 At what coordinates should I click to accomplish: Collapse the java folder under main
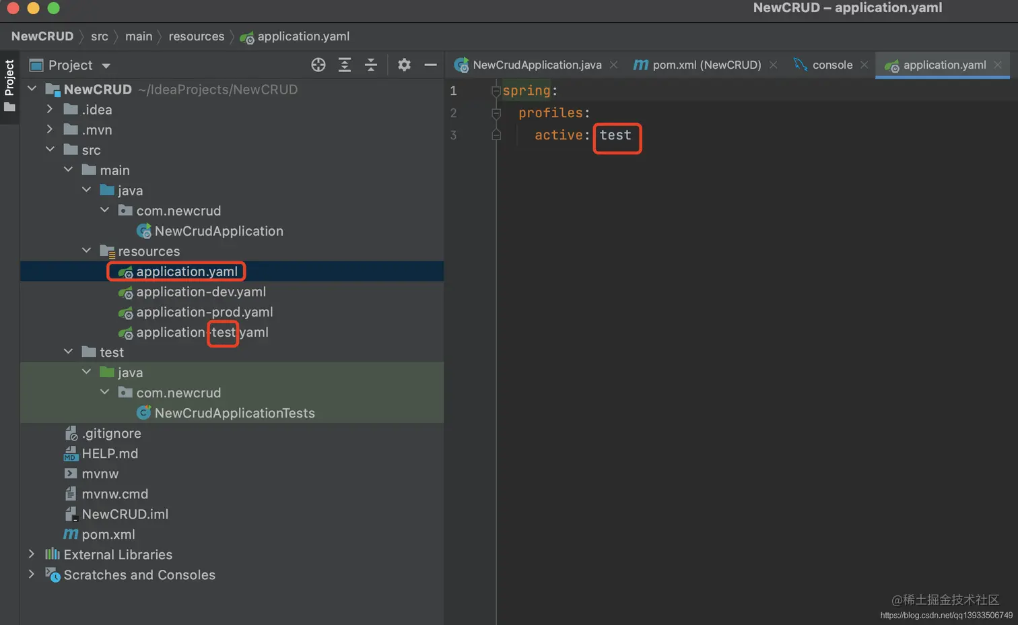click(86, 190)
